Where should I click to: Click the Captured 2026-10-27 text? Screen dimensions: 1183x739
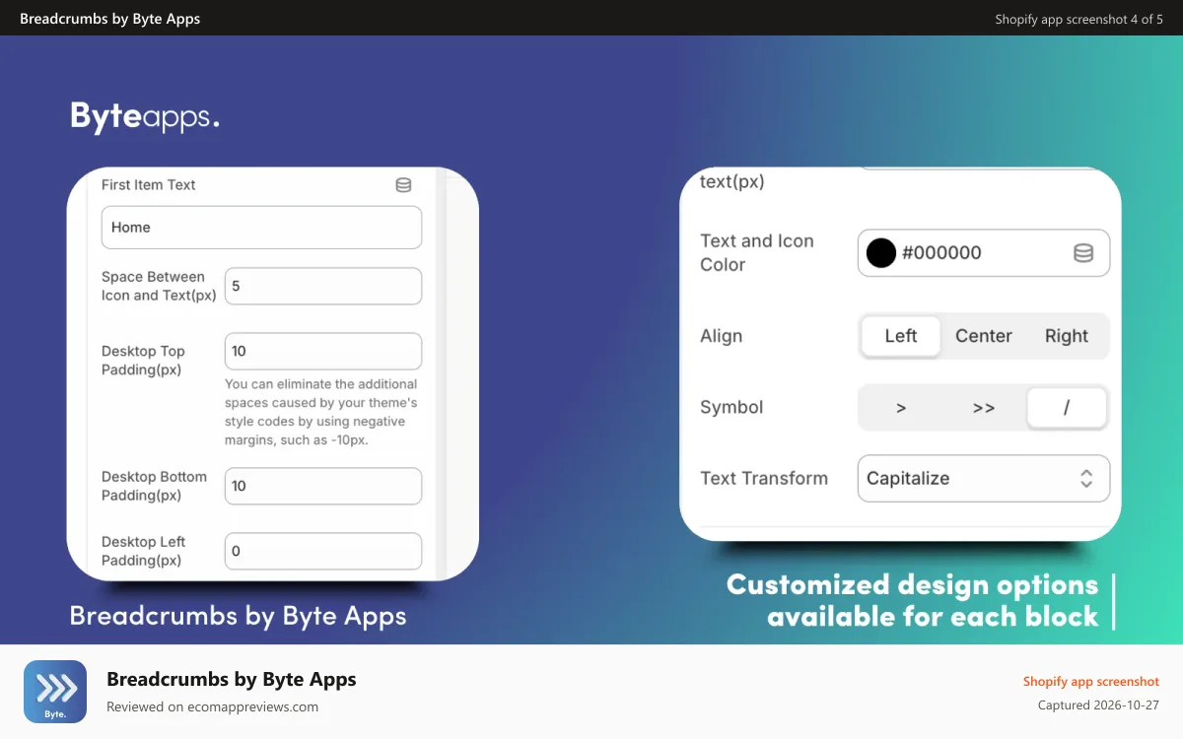point(1099,705)
